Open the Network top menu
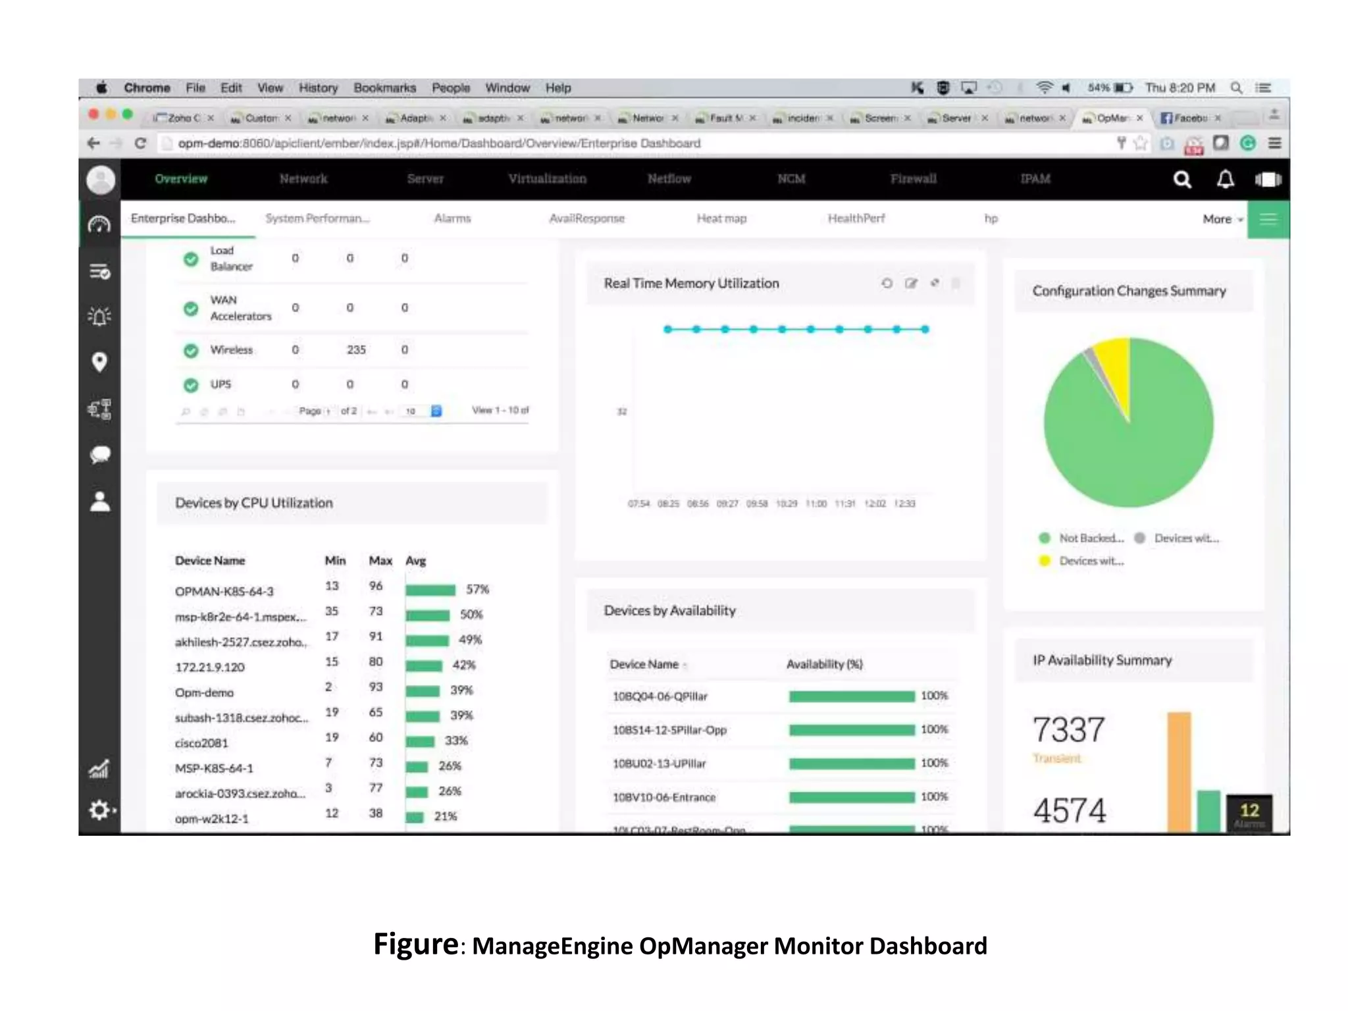1348x1011 pixels. (303, 179)
